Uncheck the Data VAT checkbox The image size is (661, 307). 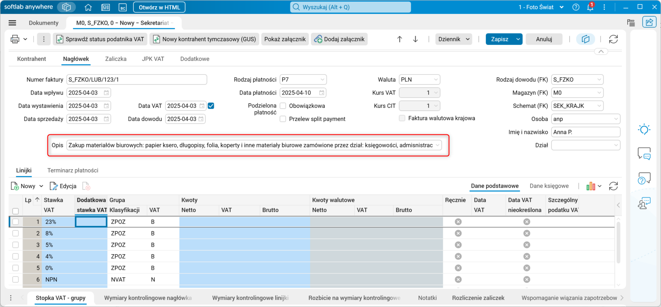pyautogui.click(x=211, y=106)
